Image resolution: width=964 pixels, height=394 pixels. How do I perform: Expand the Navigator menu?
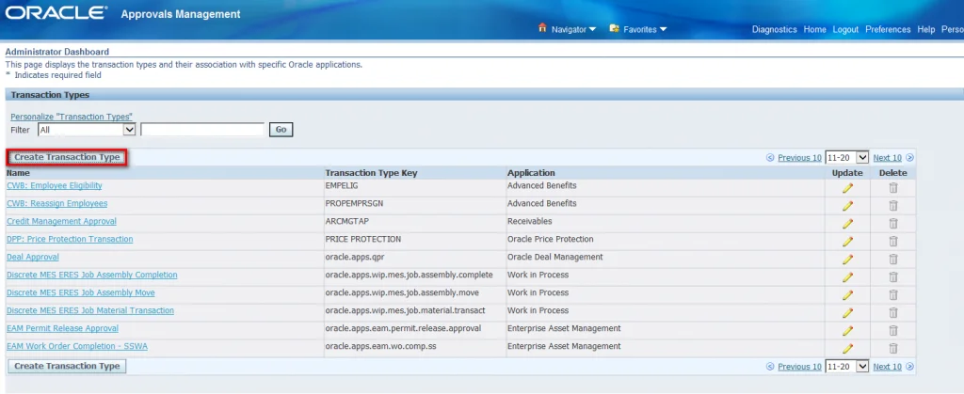tap(573, 29)
